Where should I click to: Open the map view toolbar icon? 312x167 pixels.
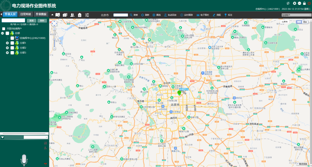[58, 15]
